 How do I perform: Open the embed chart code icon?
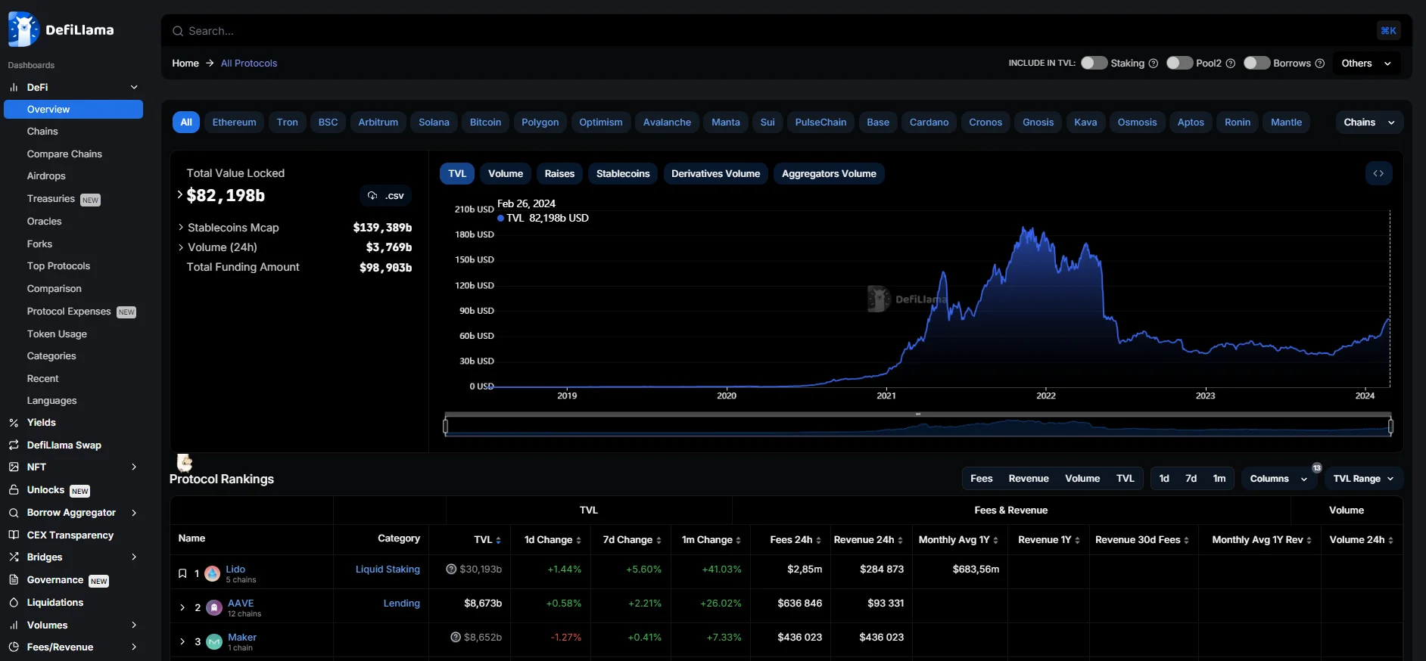pos(1378,174)
